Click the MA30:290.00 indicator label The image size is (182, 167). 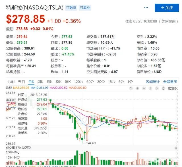pos(78,88)
